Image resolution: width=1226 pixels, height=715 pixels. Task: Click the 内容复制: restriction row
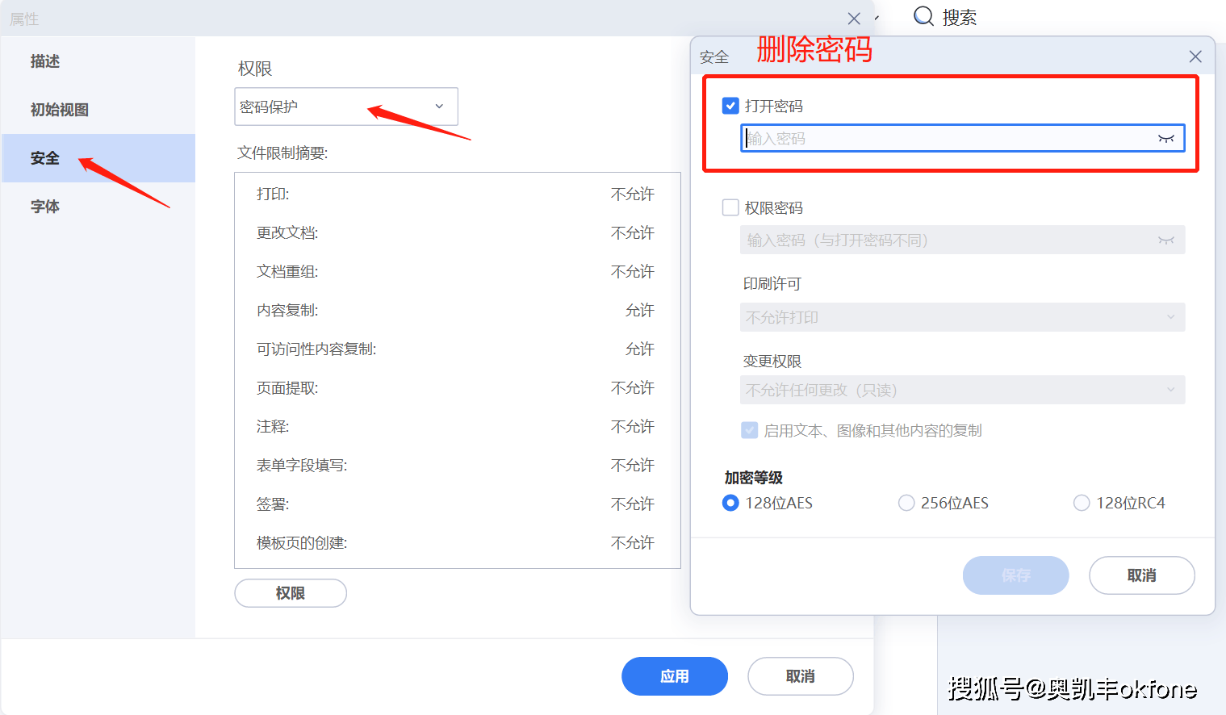(457, 311)
